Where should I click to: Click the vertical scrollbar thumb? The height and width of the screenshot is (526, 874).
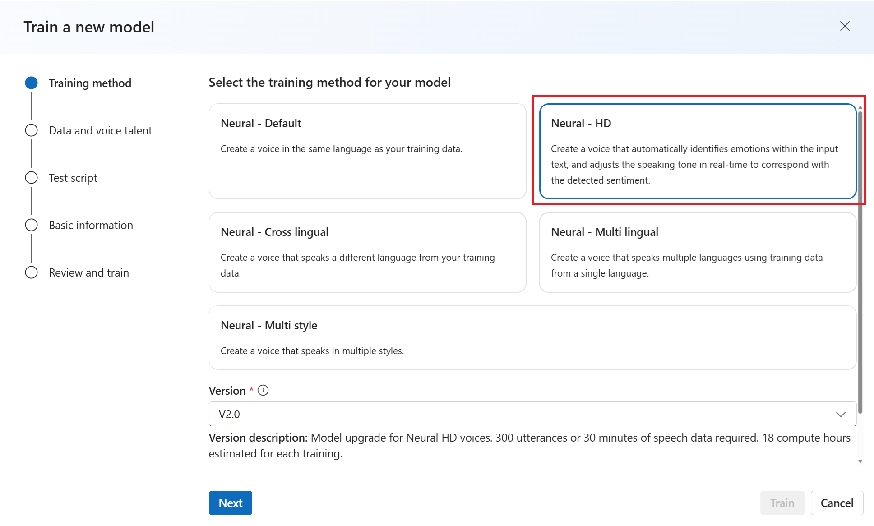pyautogui.click(x=860, y=262)
